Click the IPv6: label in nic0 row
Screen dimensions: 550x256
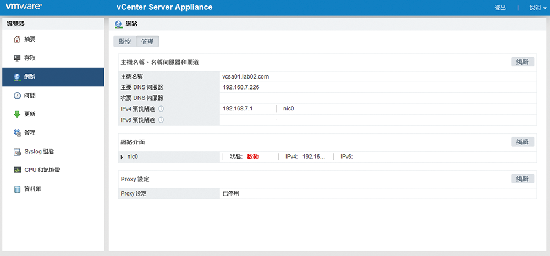click(x=346, y=157)
